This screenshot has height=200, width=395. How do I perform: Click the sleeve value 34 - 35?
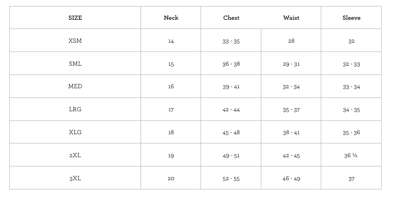point(351,110)
